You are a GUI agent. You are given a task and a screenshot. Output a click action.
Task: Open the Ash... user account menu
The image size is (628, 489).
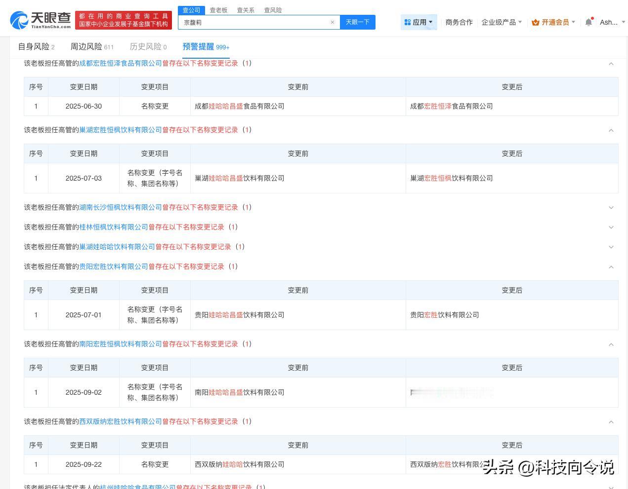click(612, 22)
